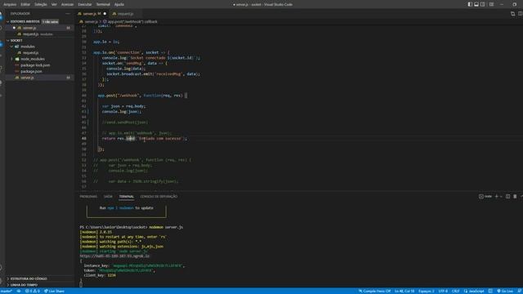Open the Executar menu

85,4
